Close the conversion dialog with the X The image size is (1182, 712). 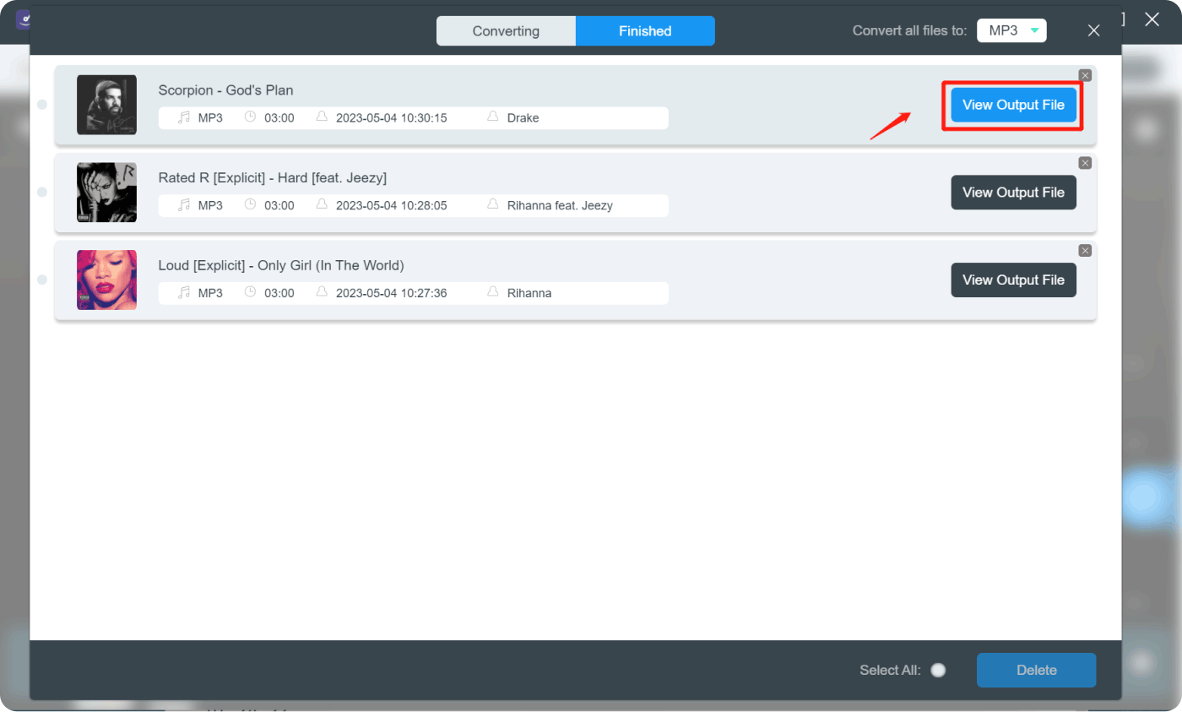click(x=1093, y=30)
